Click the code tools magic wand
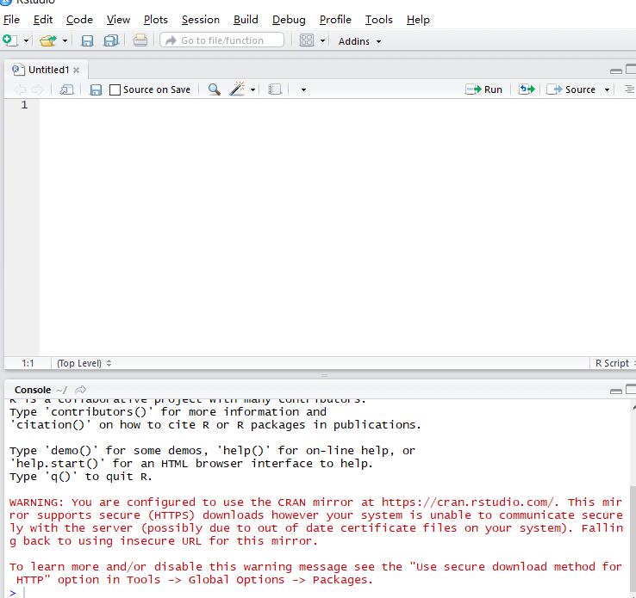The image size is (636, 598). coord(237,89)
